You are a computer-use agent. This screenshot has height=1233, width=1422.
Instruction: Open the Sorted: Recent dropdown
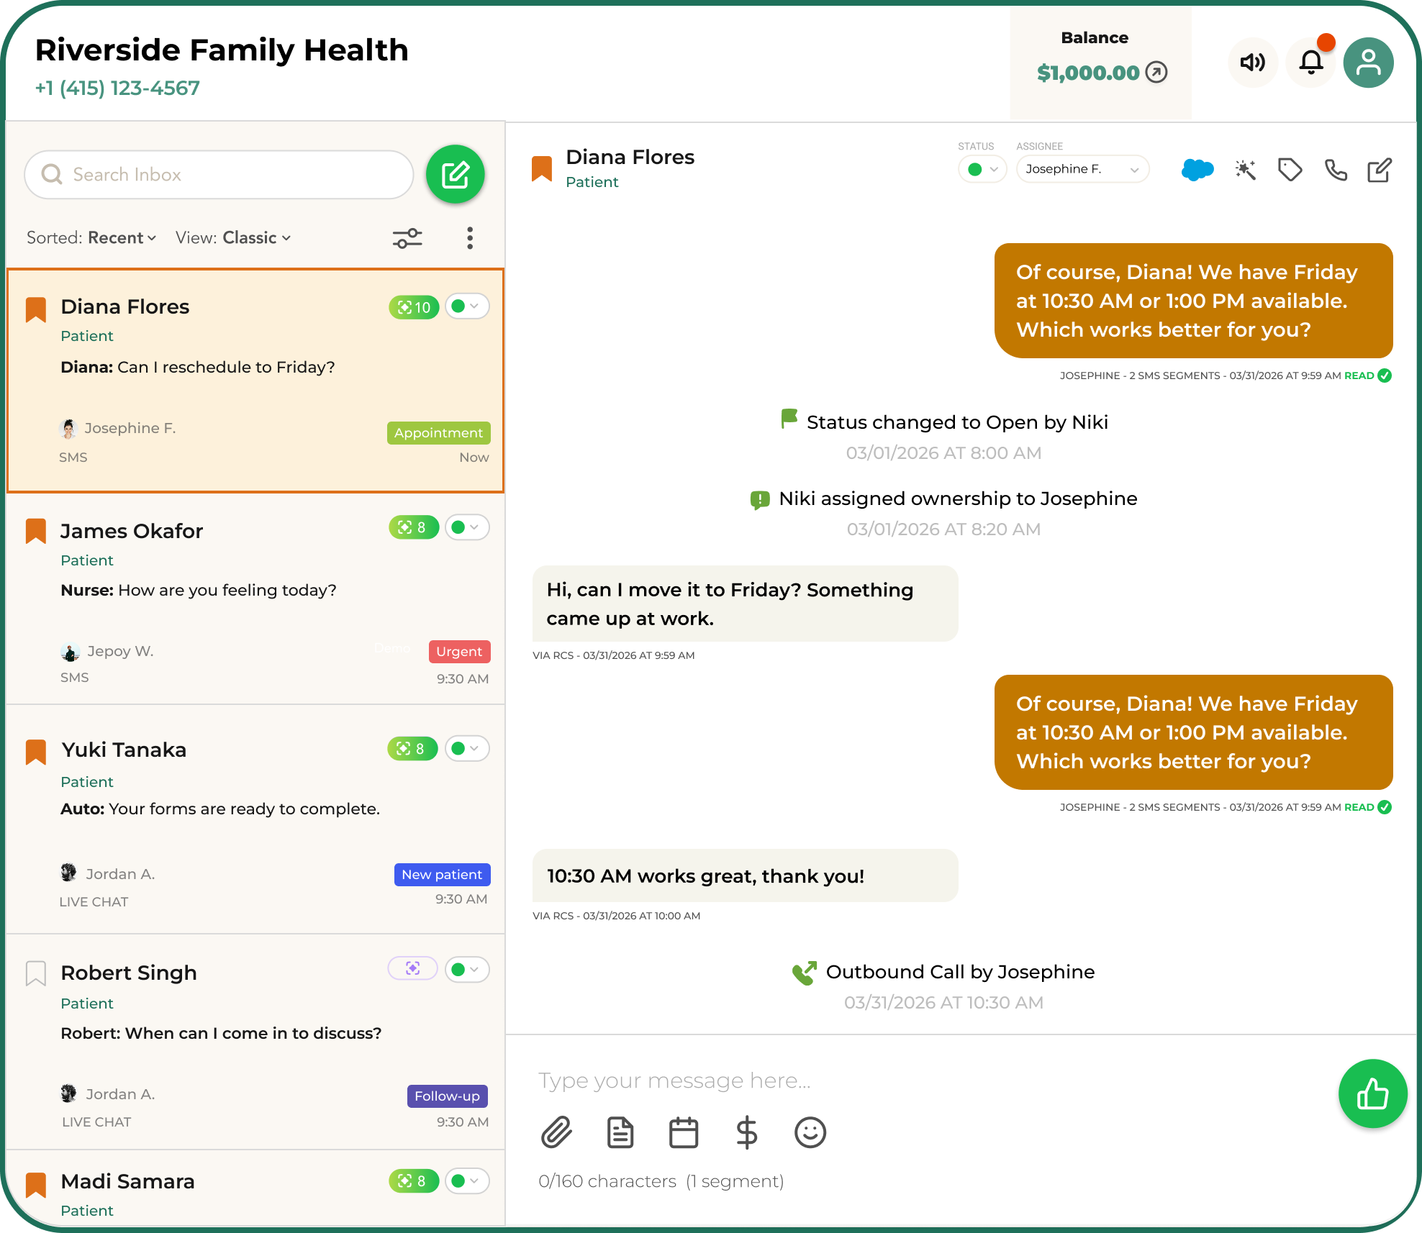91,238
